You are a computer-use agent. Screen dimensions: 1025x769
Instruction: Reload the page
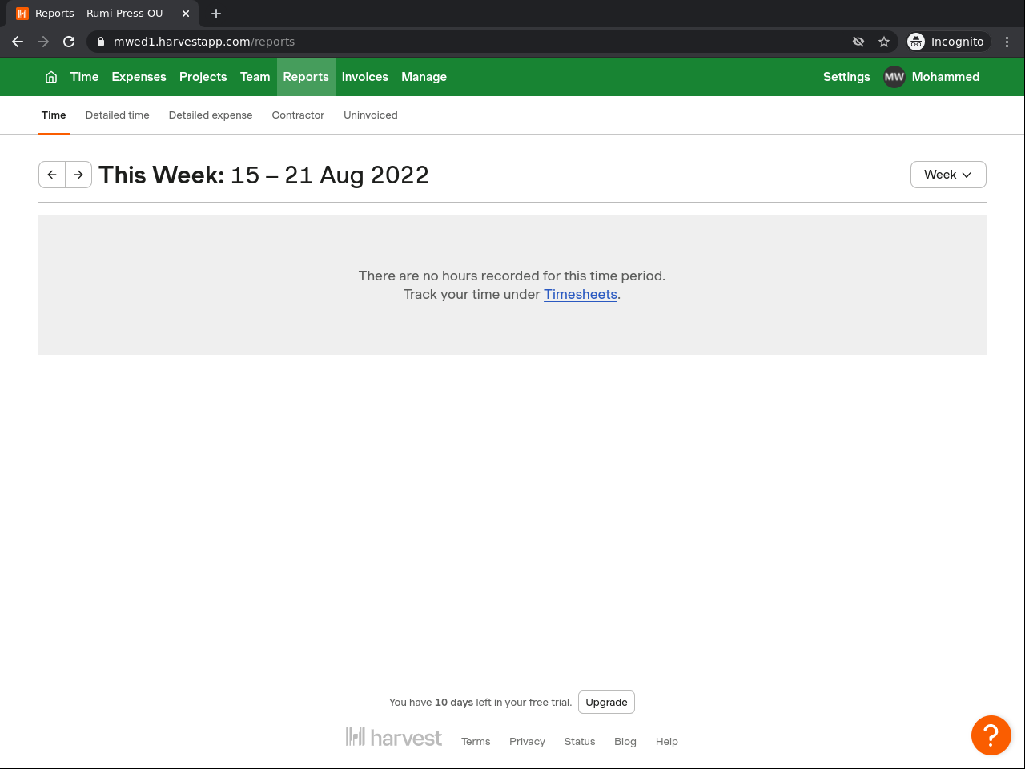pos(69,42)
